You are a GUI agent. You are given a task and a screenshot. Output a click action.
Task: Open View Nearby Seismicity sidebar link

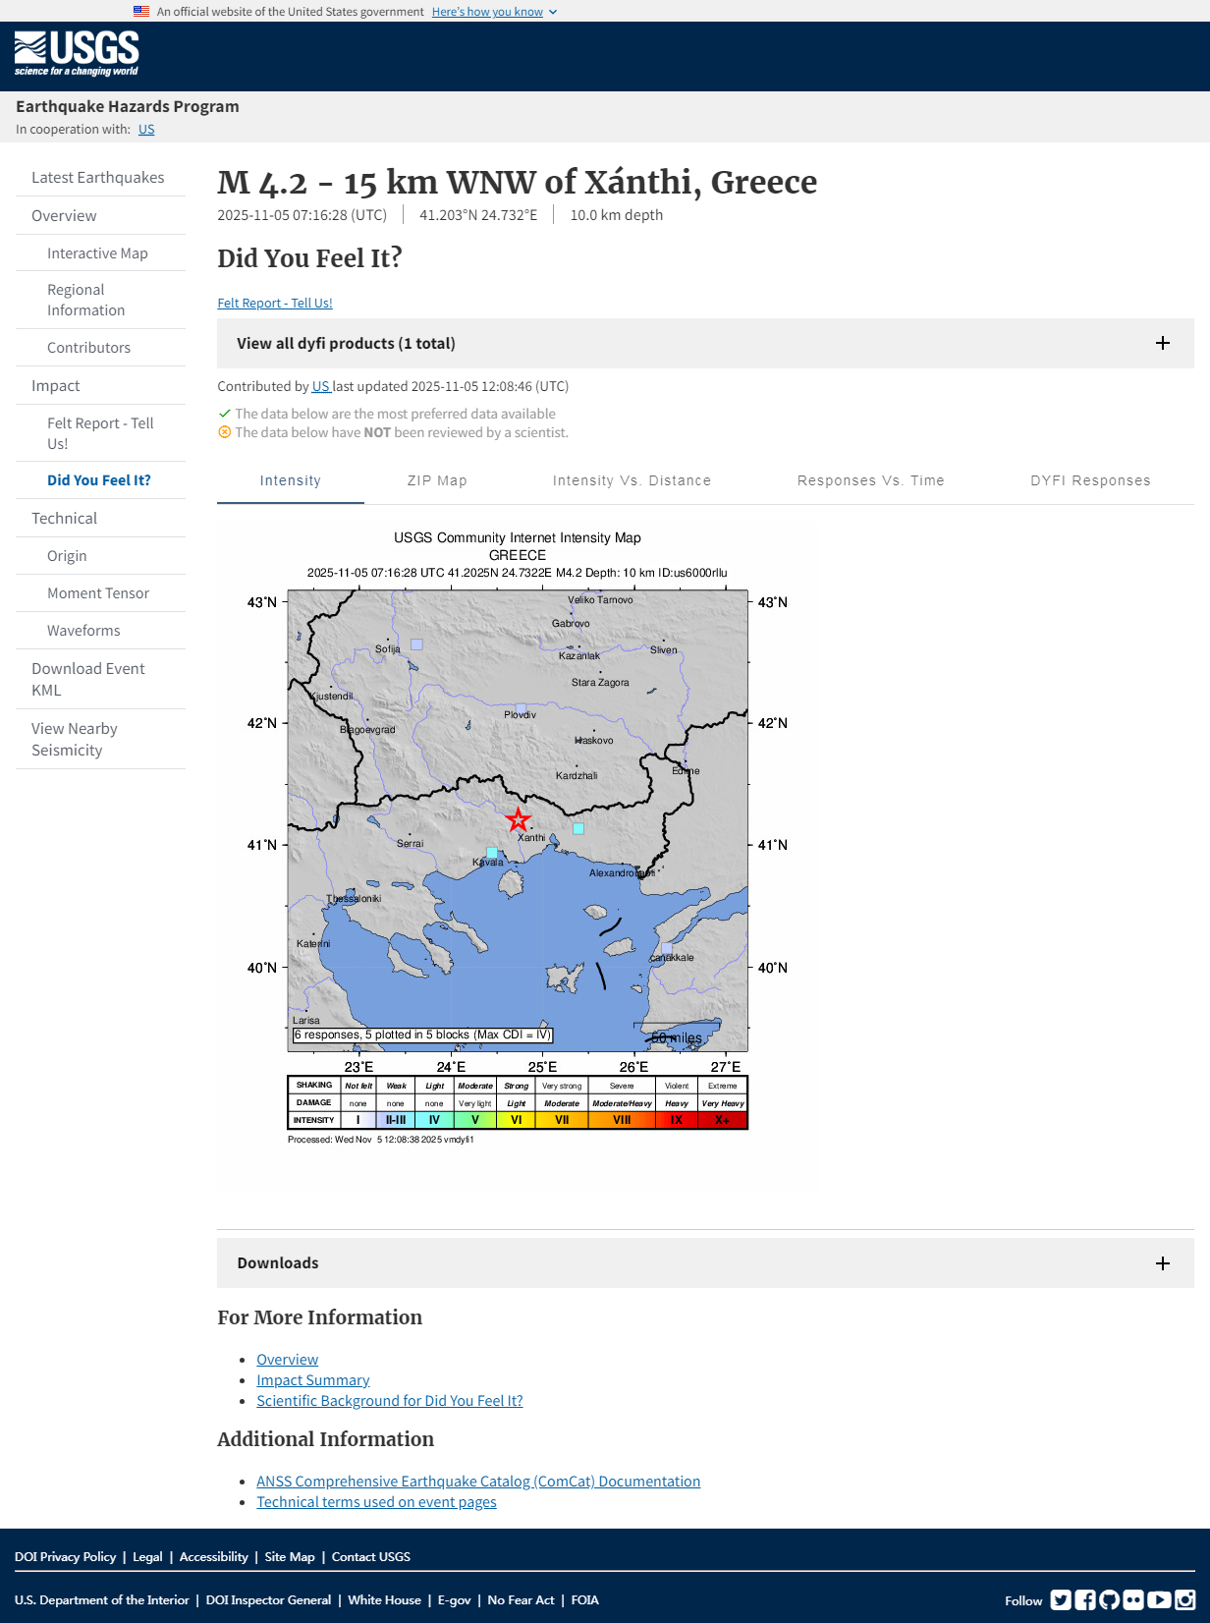[x=100, y=740]
